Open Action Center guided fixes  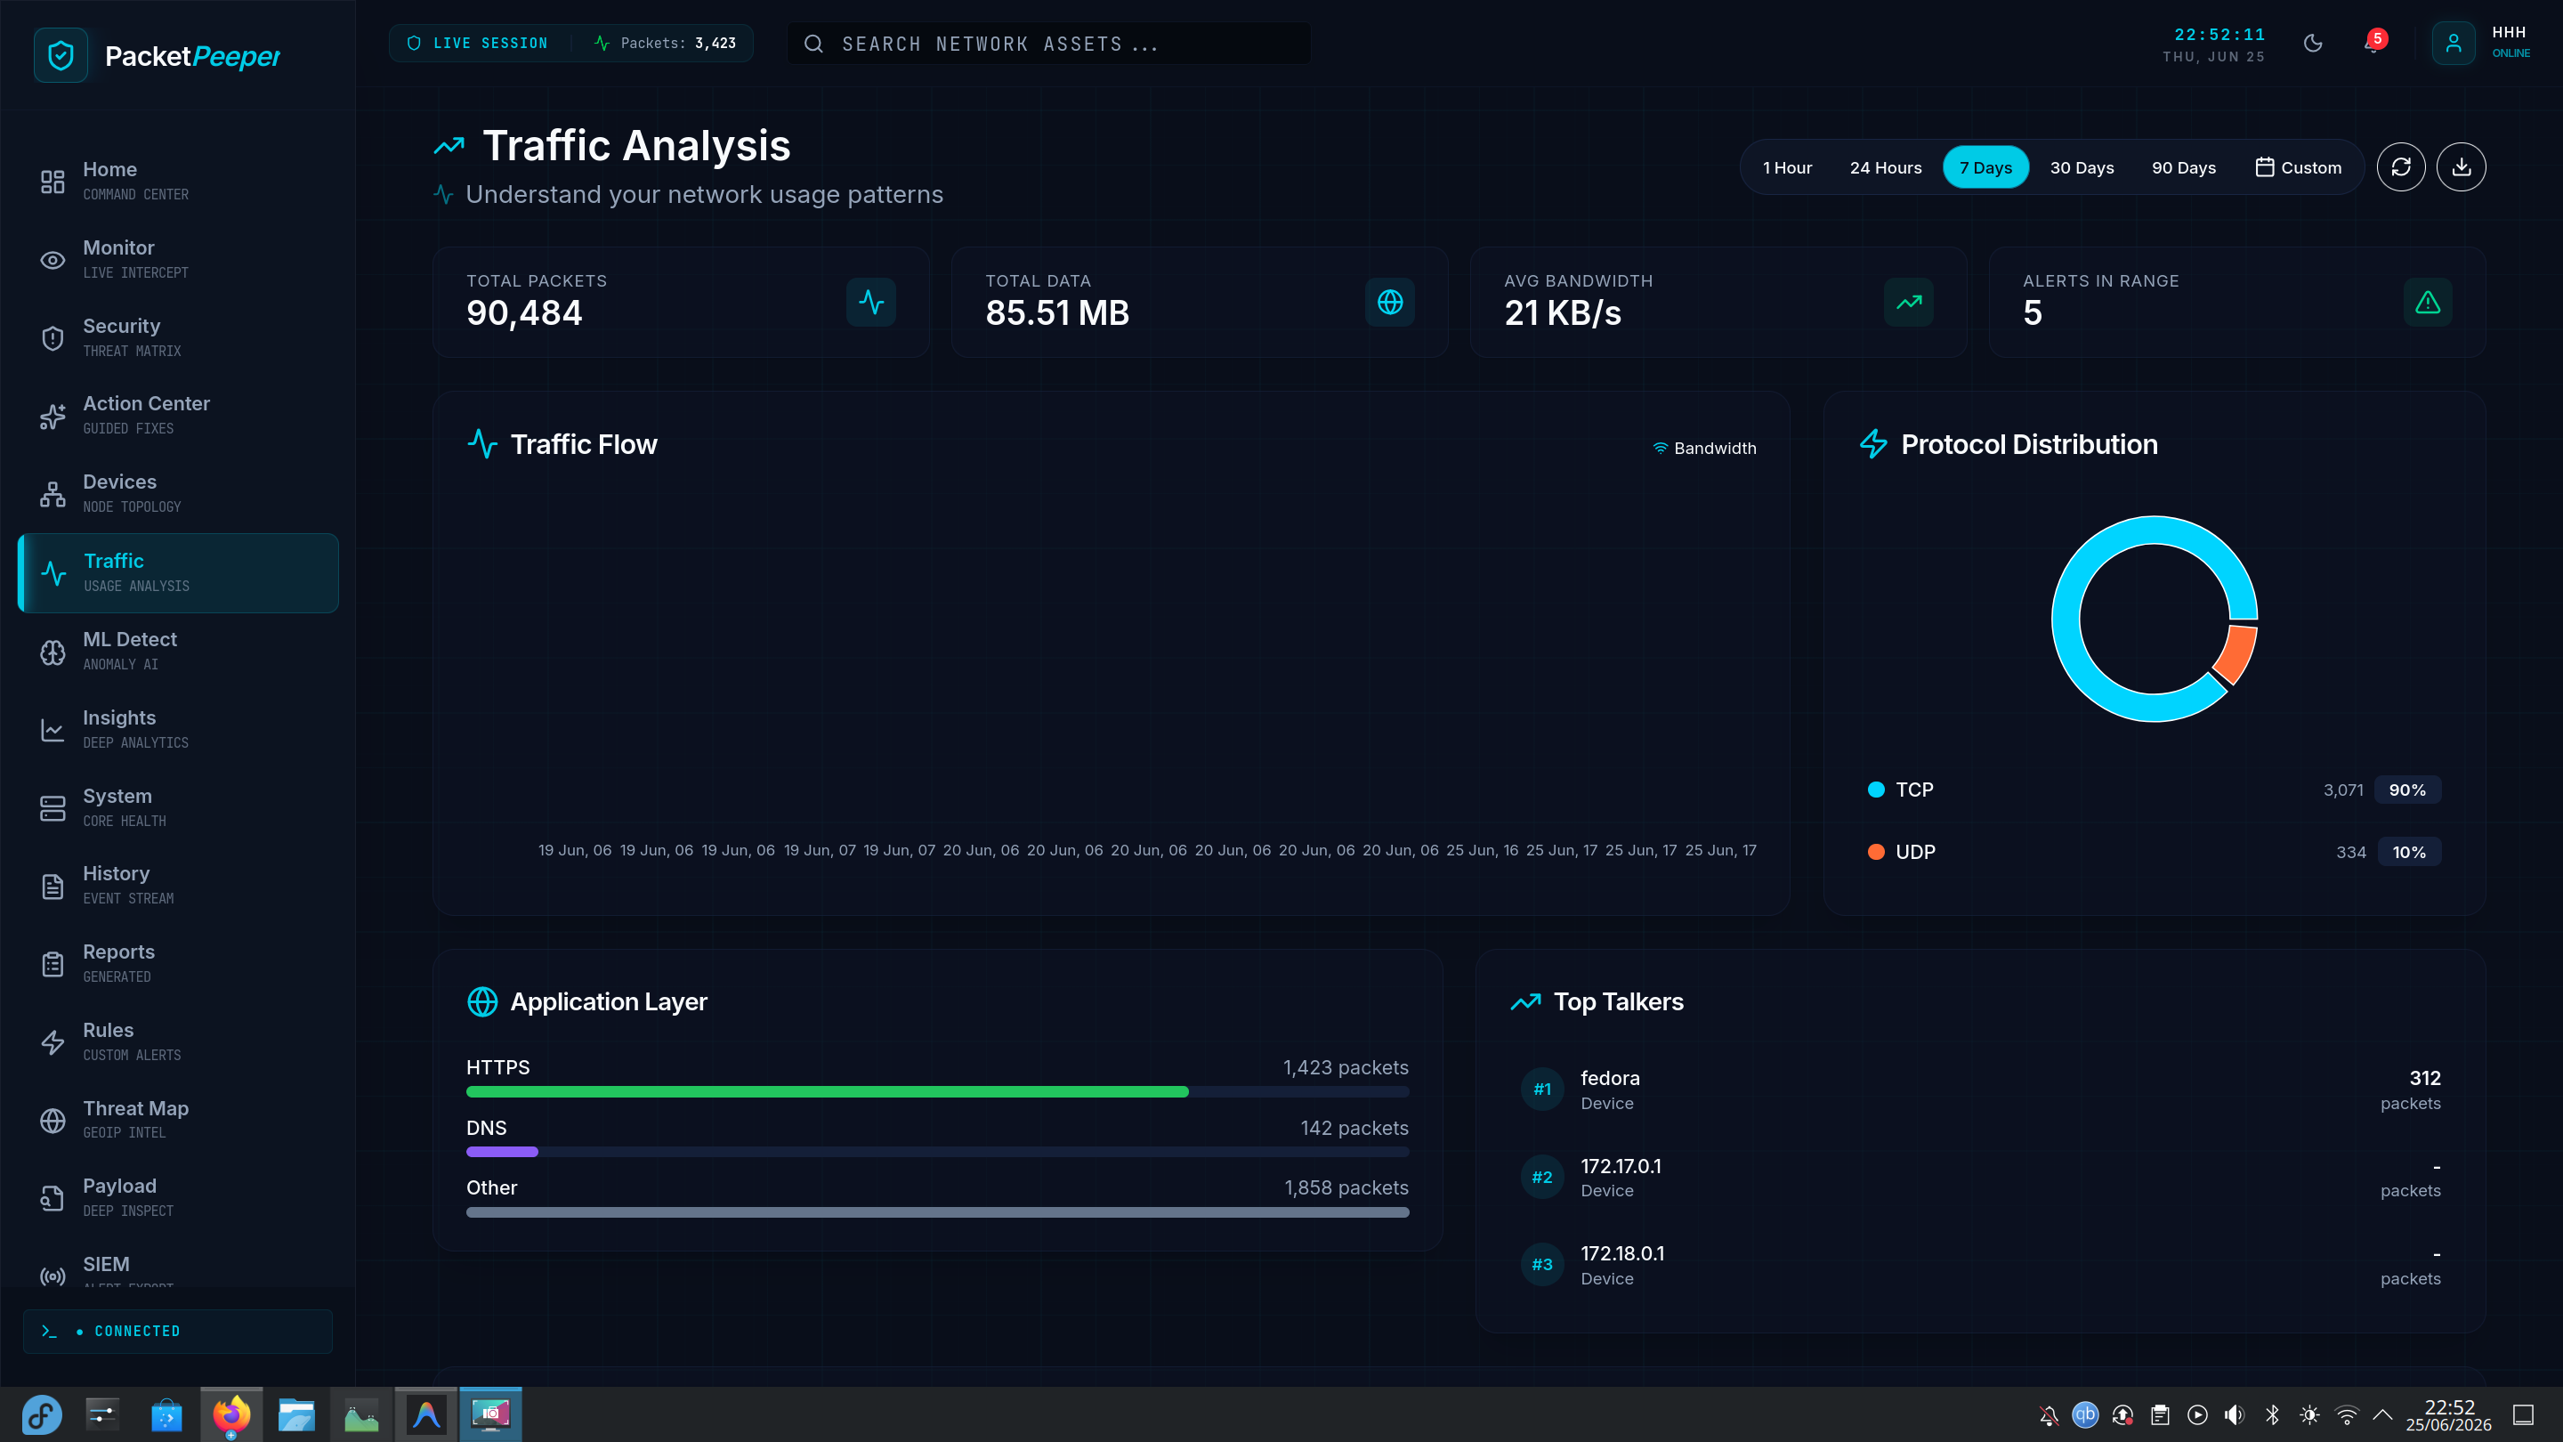pos(178,415)
